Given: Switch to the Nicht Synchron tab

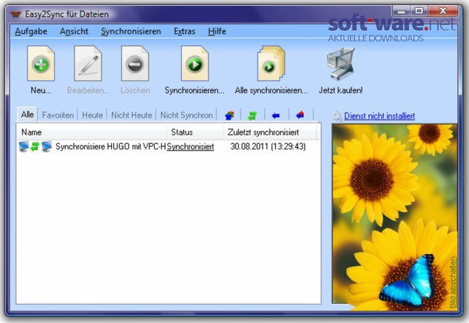Looking at the screenshot, I should coord(186,115).
